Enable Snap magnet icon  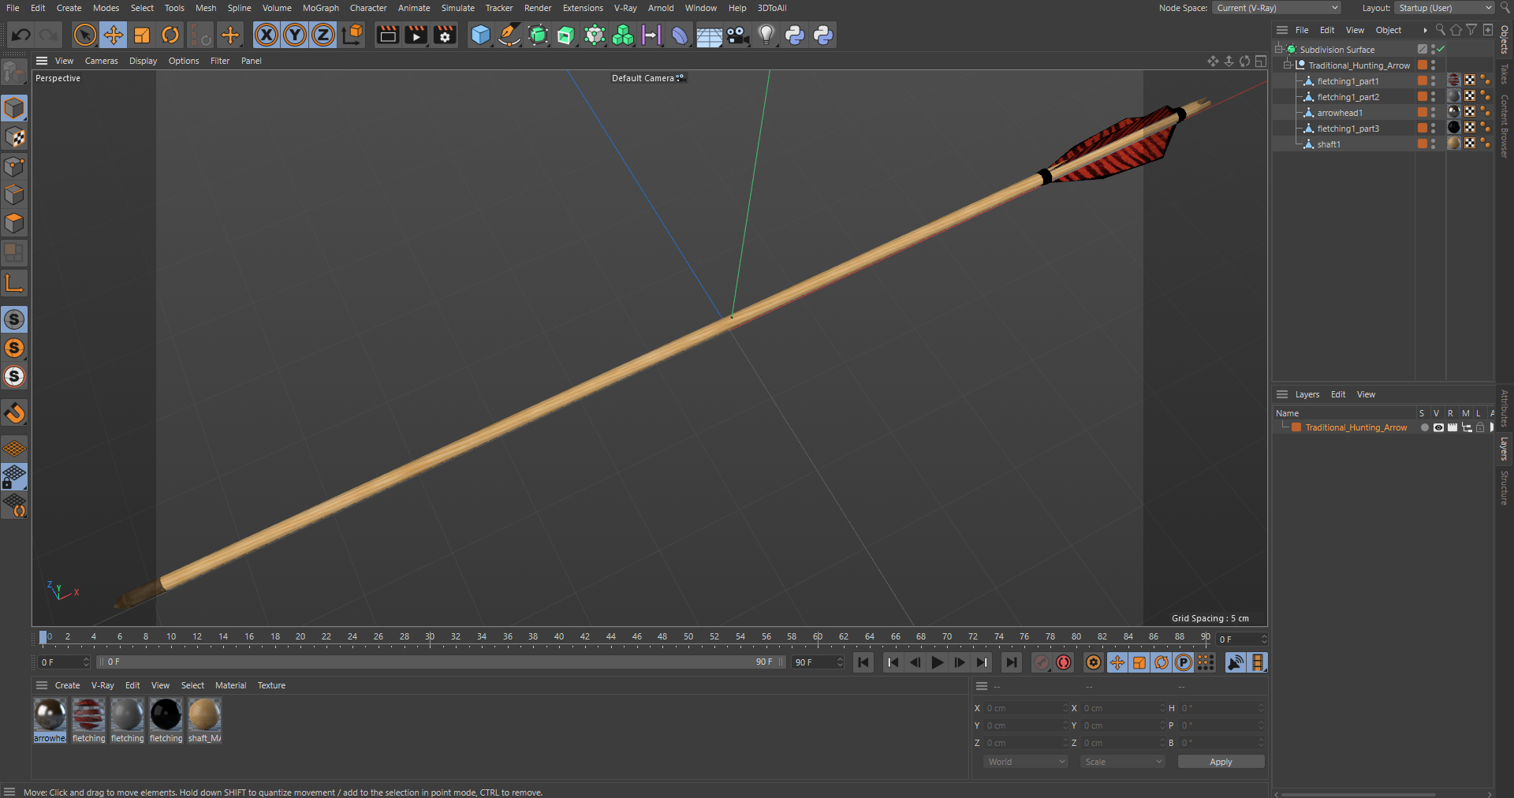click(14, 412)
